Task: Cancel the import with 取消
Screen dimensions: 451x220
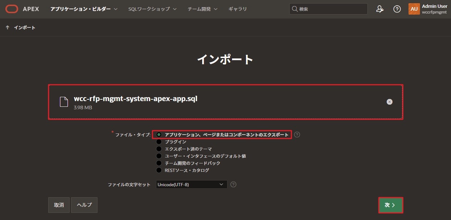Action: [59, 205]
